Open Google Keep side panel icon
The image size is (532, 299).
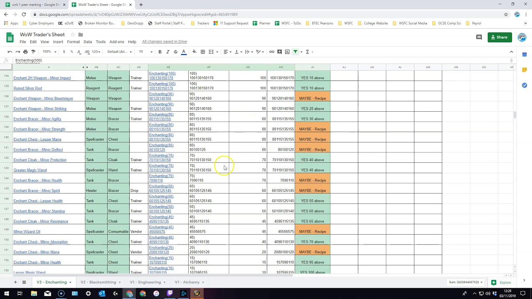(x=525, y=70)
